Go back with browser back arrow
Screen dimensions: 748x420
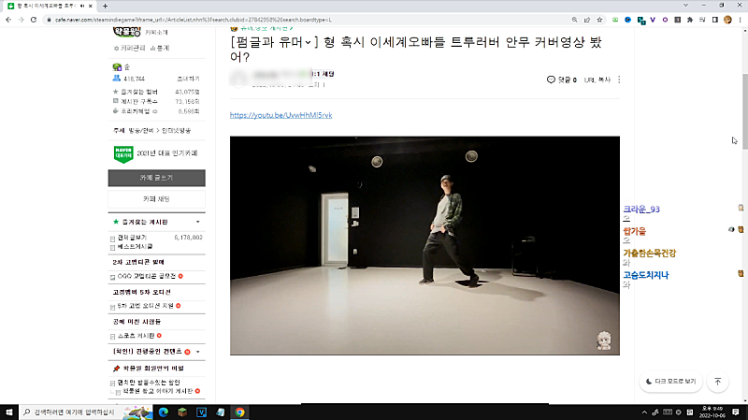pyautogui.click(x=8, y=20)
